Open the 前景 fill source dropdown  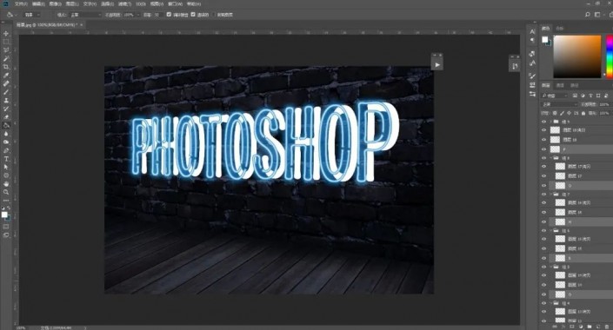32,15
